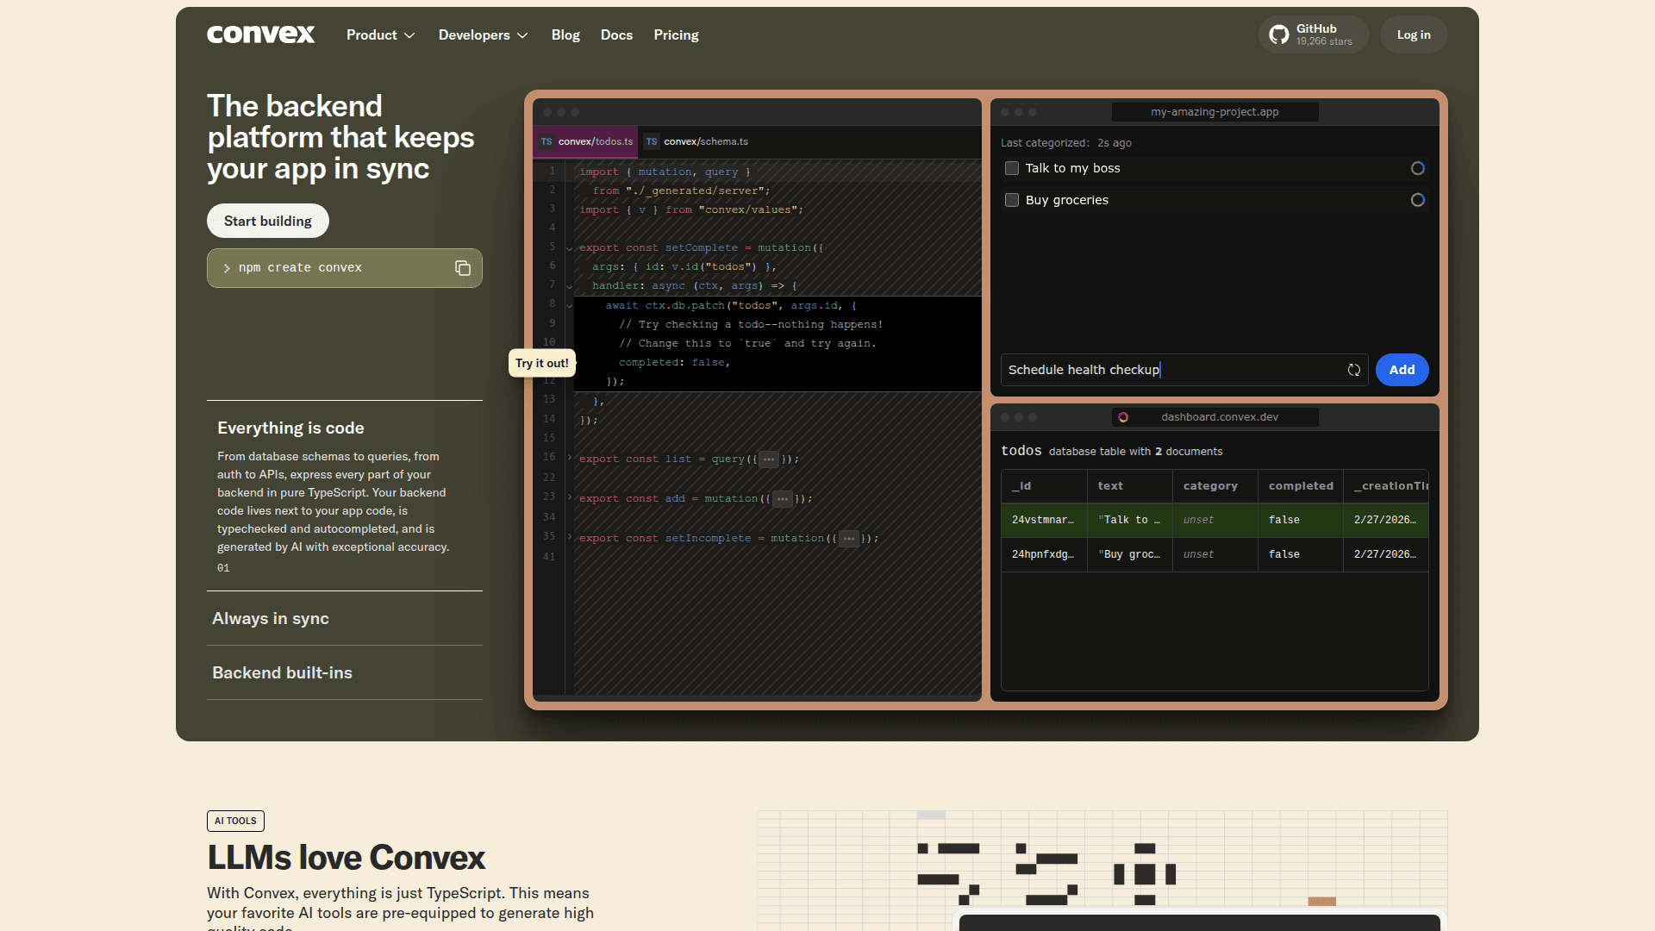Image resolution: width=1655 pixels, height=931 pixels.
Task: Click the Convex logo
Action: point(260,34)
